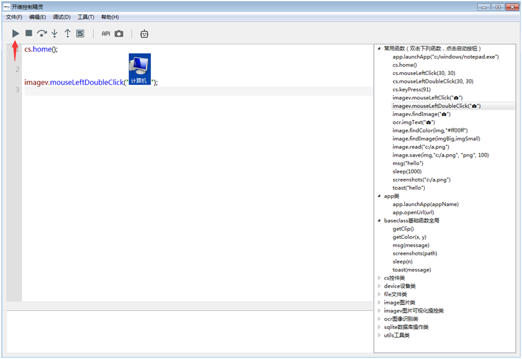Select ocr.imgText function entry

(x=414, y=122)
